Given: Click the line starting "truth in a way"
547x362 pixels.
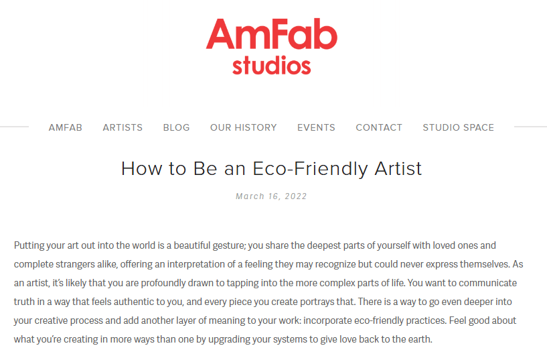Looking at the screenshot, I should click(x=264, y=302).
